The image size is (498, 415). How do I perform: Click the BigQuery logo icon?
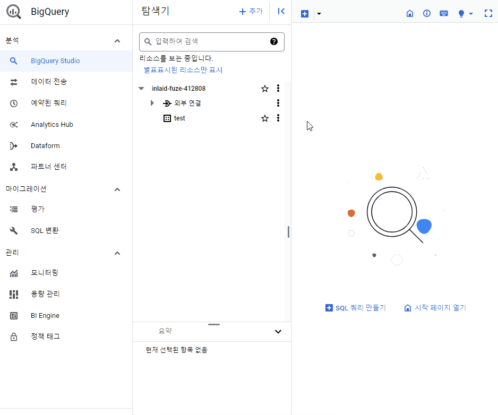14,12
